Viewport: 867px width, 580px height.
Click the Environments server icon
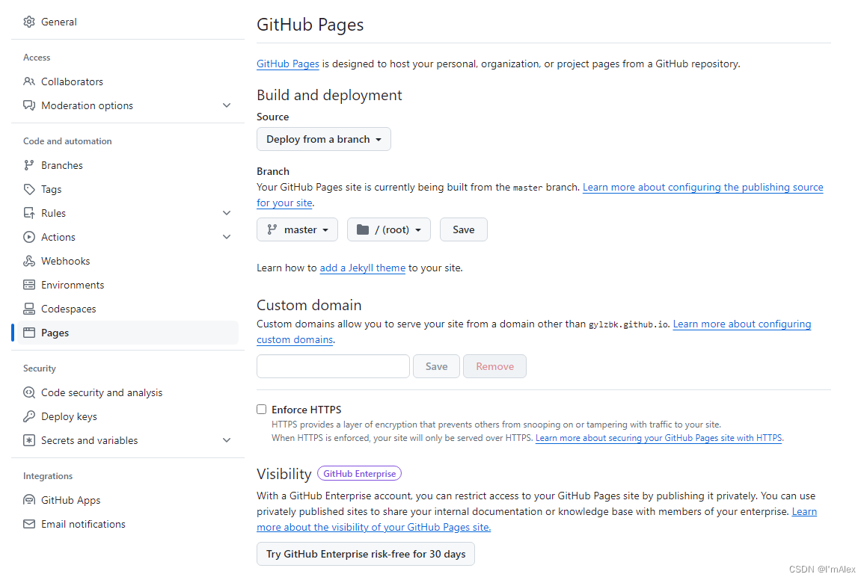[x=29, y=285]
